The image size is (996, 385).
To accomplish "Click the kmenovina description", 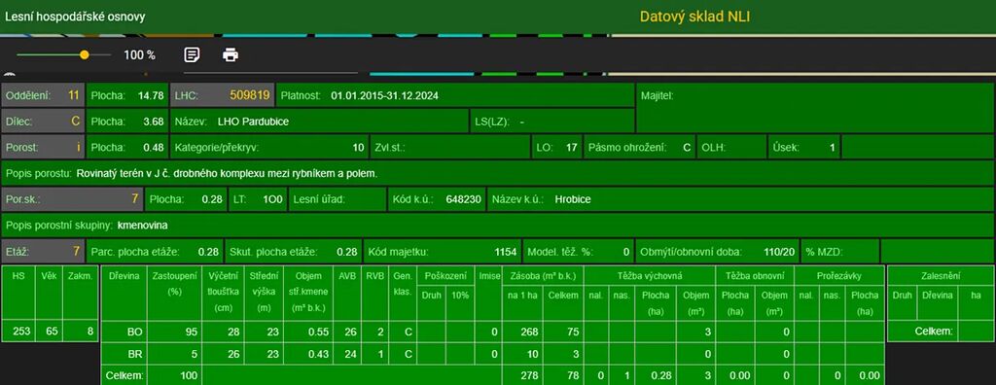I will 143,225.
